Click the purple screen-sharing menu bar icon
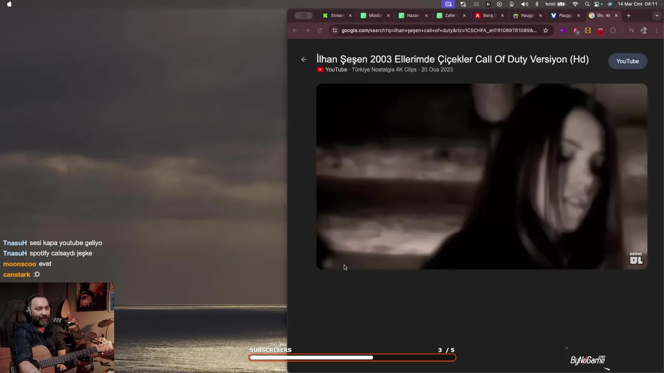The image size is (664, 373). [449, 4]
